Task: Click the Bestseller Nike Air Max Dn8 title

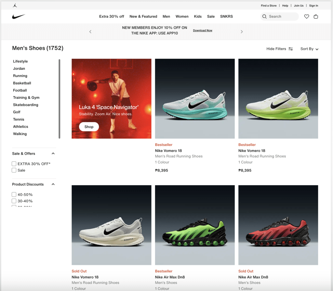Action: tap(170, 277)
